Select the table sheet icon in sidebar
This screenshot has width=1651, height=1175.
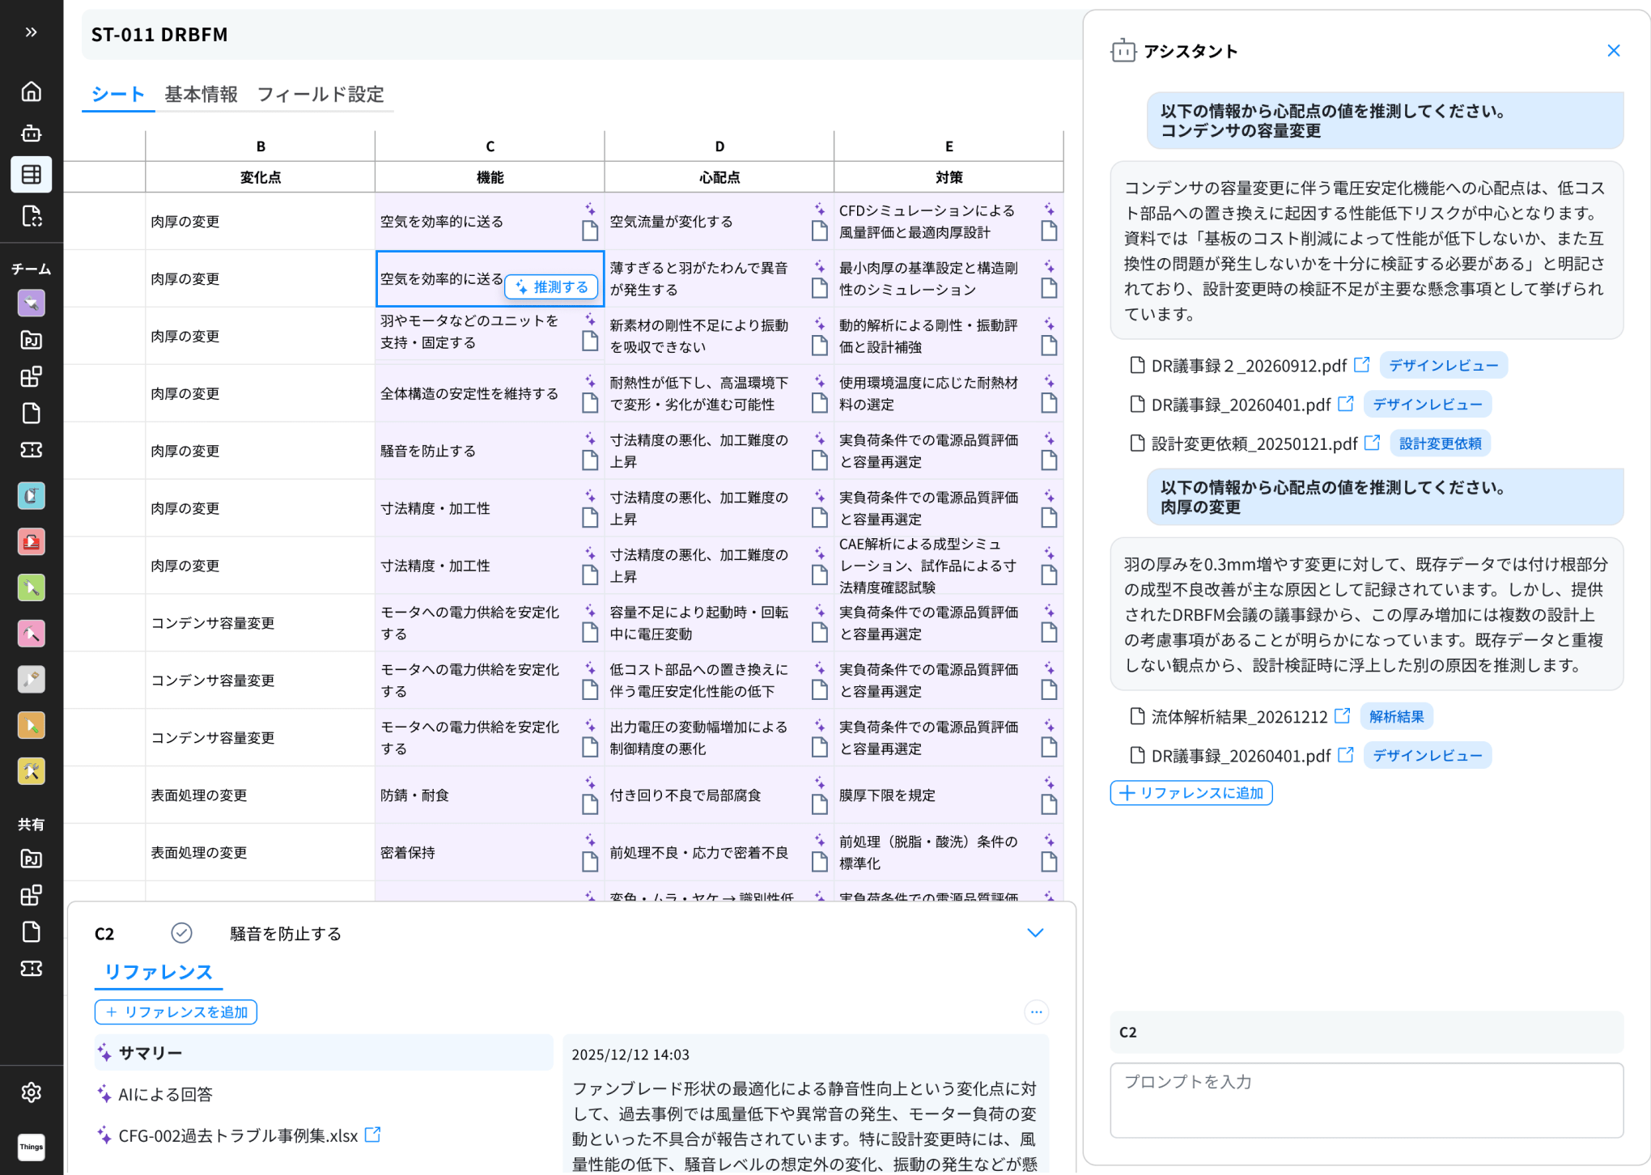pos(31,174)
